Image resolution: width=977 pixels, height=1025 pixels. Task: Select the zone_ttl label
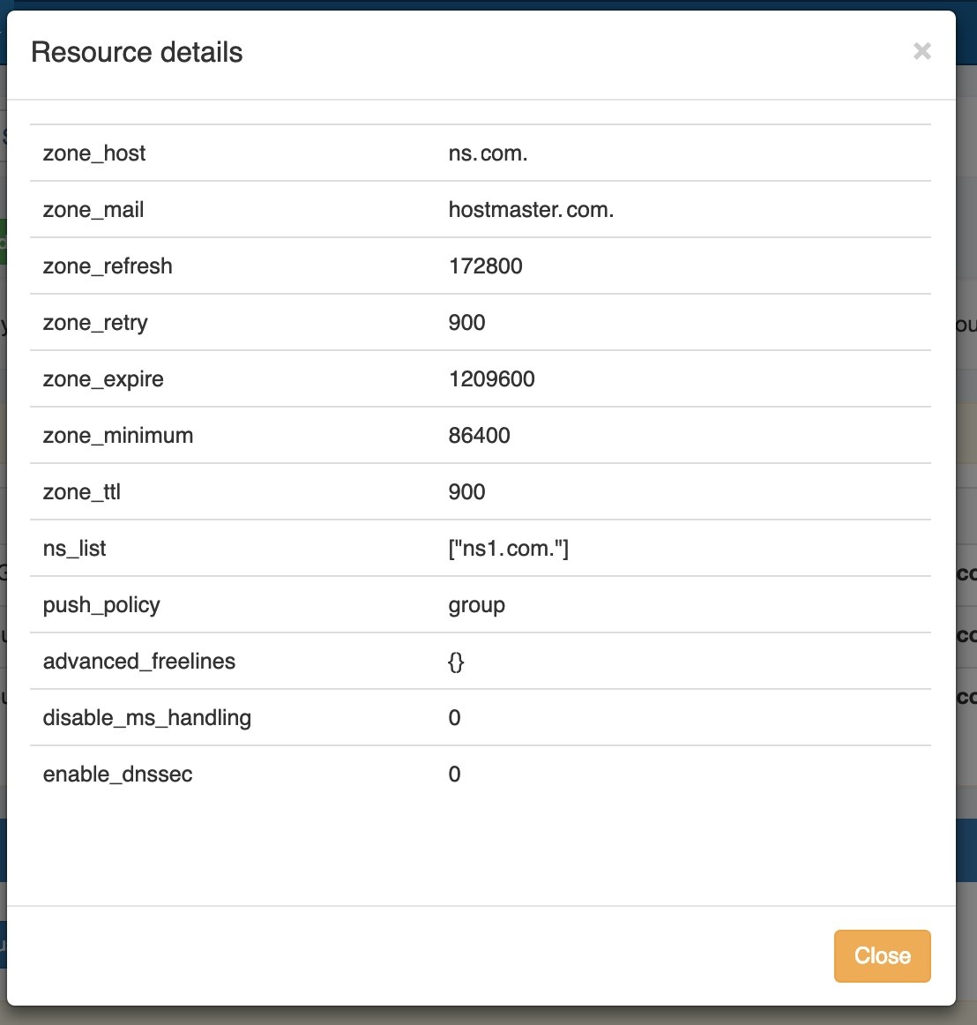pyautogui.click(x=82, y=492)
